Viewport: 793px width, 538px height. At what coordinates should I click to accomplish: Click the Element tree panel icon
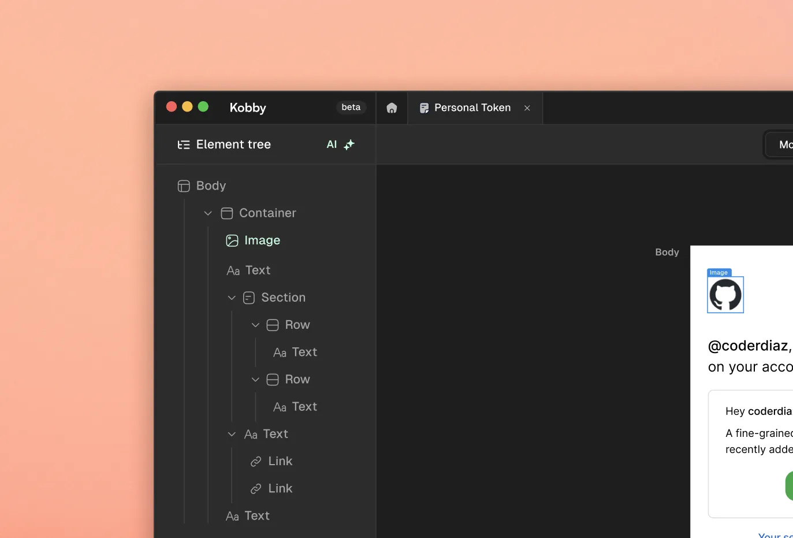pyautogui.click(x=184, y=145)
